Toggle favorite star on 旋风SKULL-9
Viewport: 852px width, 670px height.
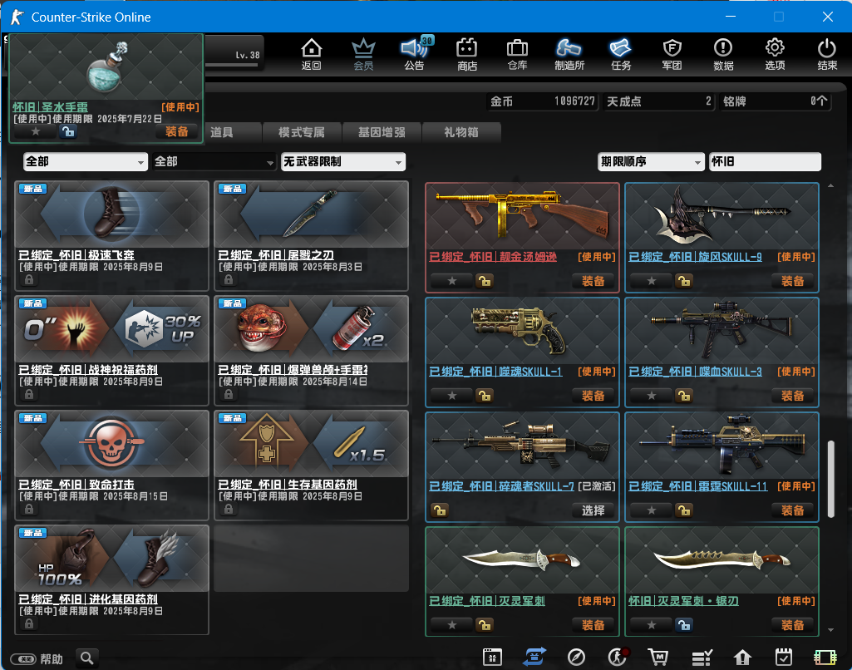pos(652,281)
